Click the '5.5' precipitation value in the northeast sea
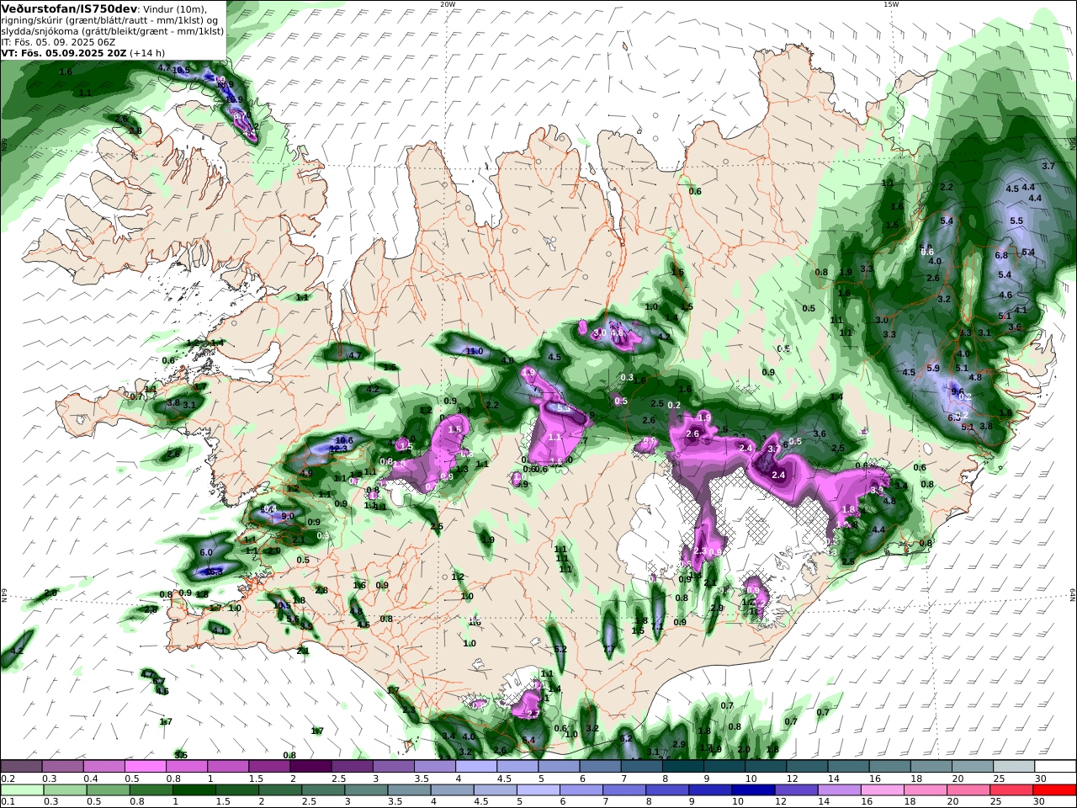The height and width of the screenshot is (808, 1077). tap(1016, 221)
